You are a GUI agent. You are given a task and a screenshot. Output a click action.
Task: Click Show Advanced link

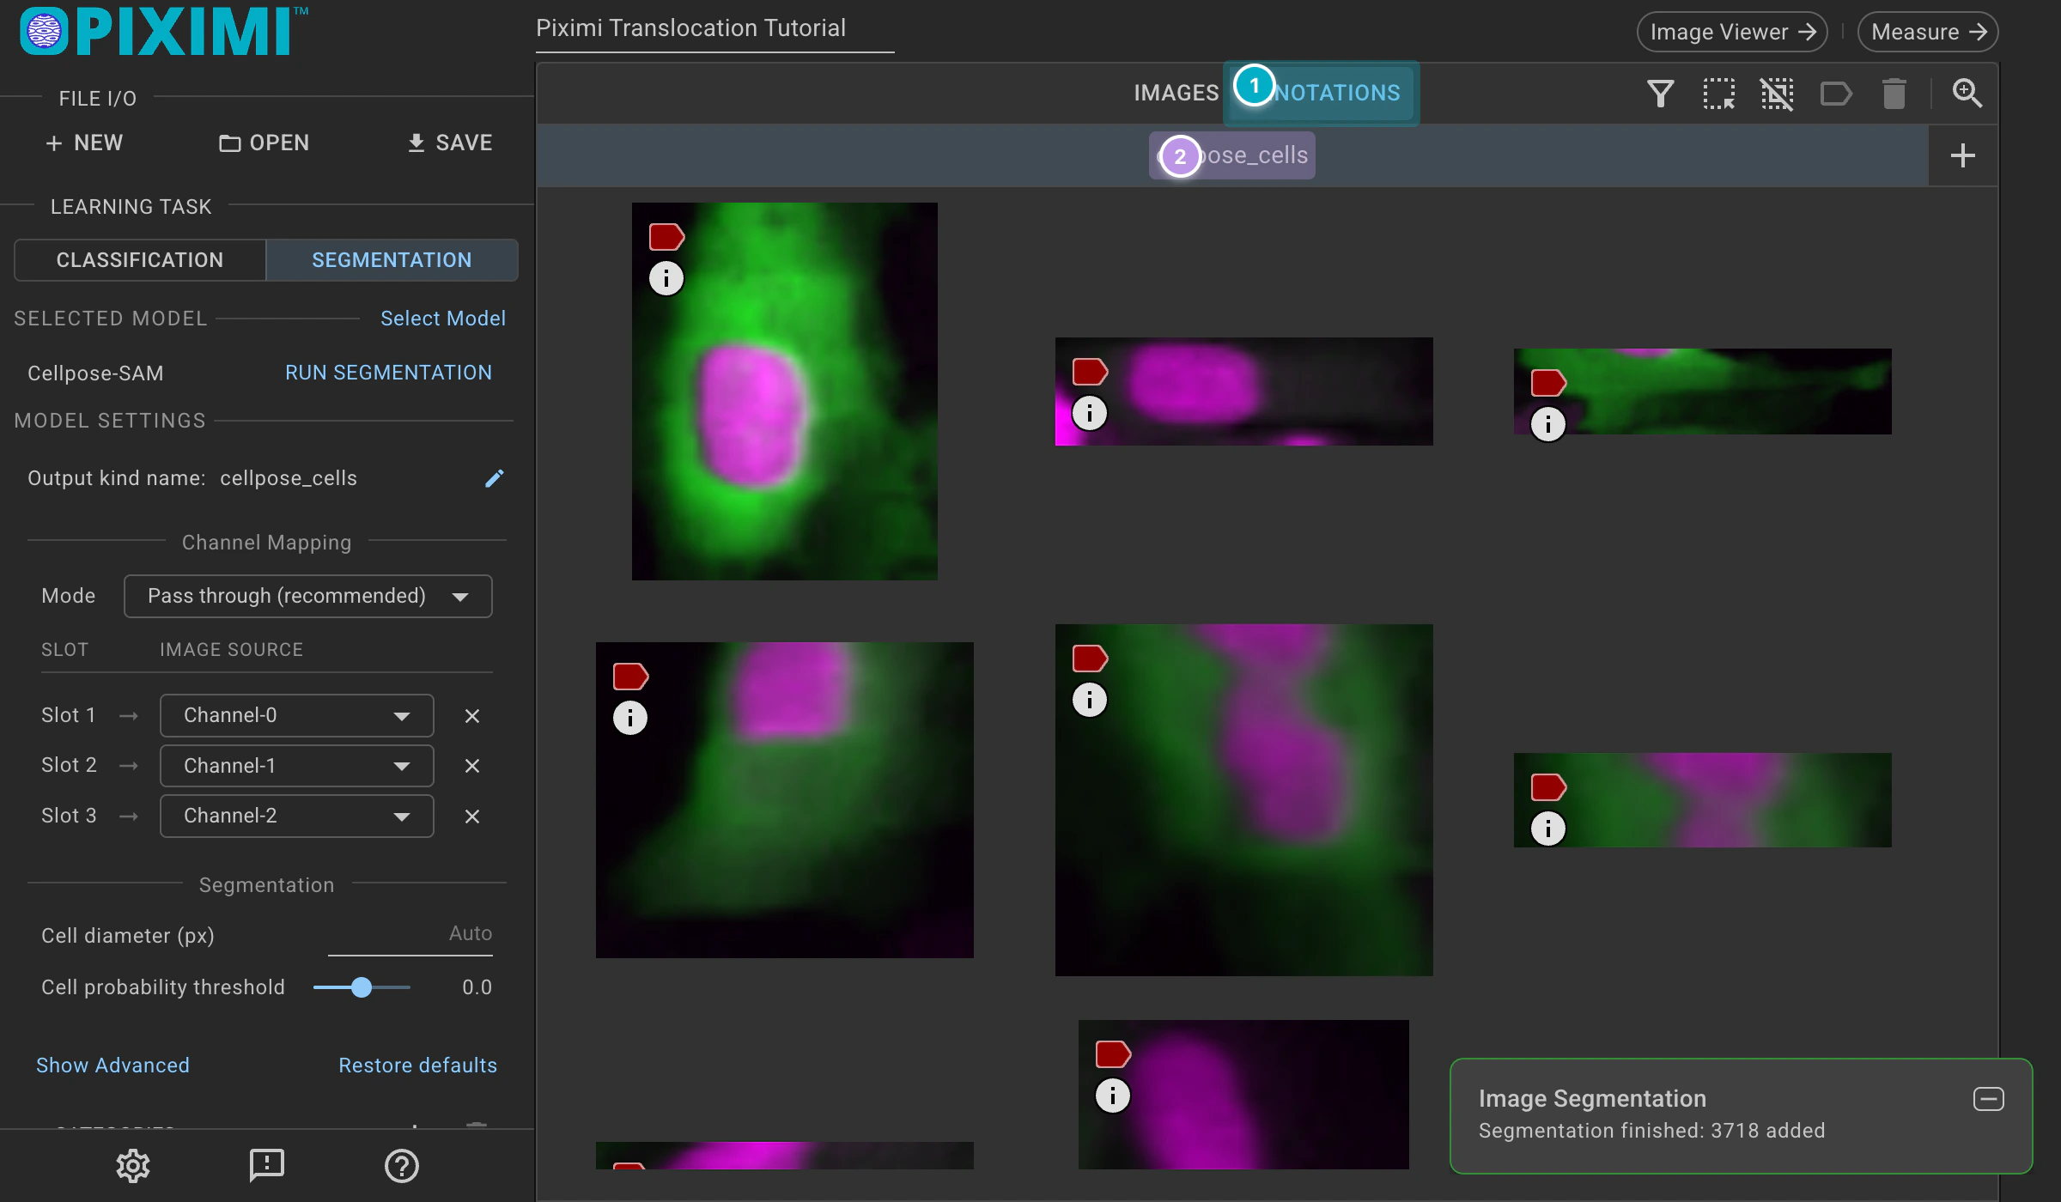[112, 1065]
